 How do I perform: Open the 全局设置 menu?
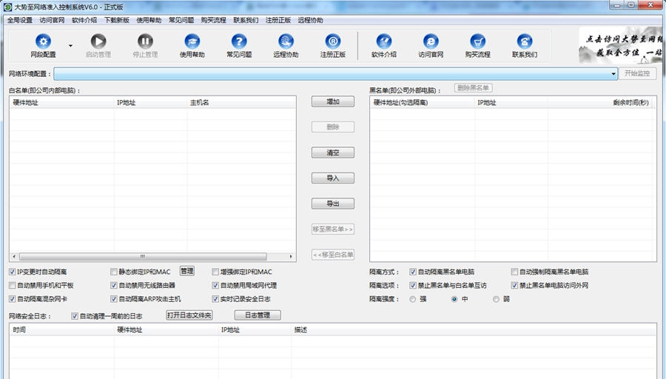tap(20, 20)
